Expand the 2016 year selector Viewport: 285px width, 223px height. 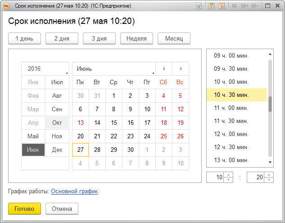45,69
